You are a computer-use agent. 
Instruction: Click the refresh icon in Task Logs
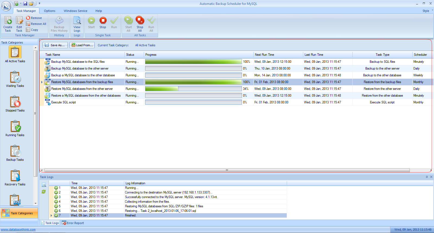pyautogui.click(x=44, y=192)
